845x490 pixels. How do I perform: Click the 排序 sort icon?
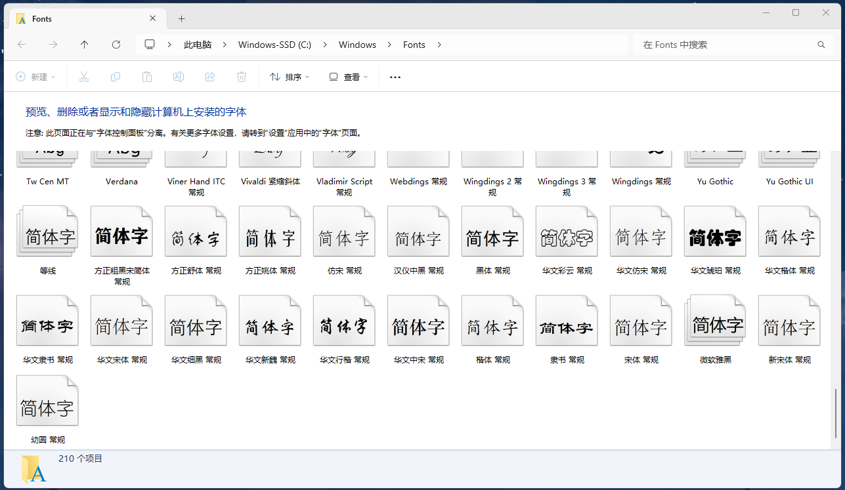click(276, 77)
